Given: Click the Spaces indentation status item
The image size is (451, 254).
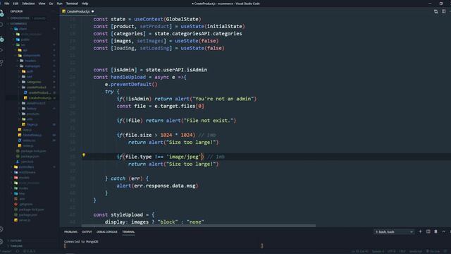Looking at the screenshot, I should coord(378,251).
